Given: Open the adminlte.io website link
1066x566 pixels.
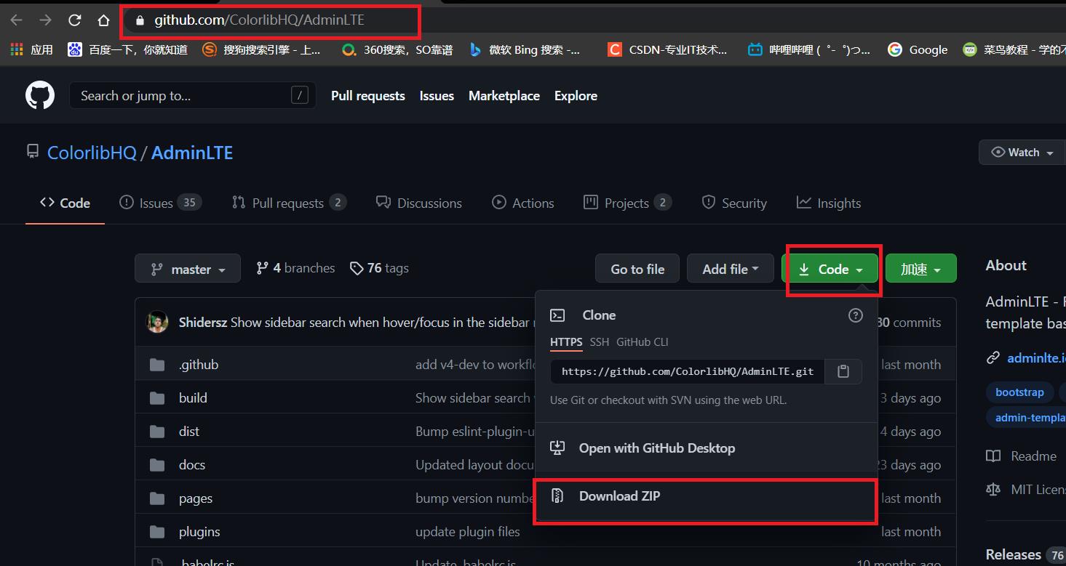Looking at the screenshot, I should [x=1036, y=357].
